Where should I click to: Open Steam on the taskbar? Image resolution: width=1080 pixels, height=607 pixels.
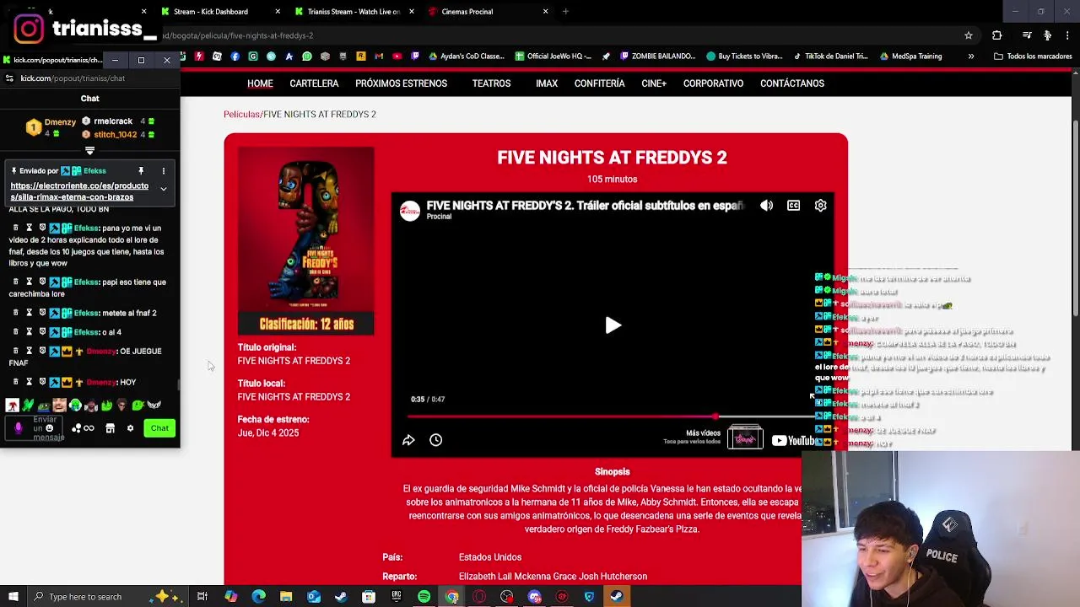tap(617, 597)
